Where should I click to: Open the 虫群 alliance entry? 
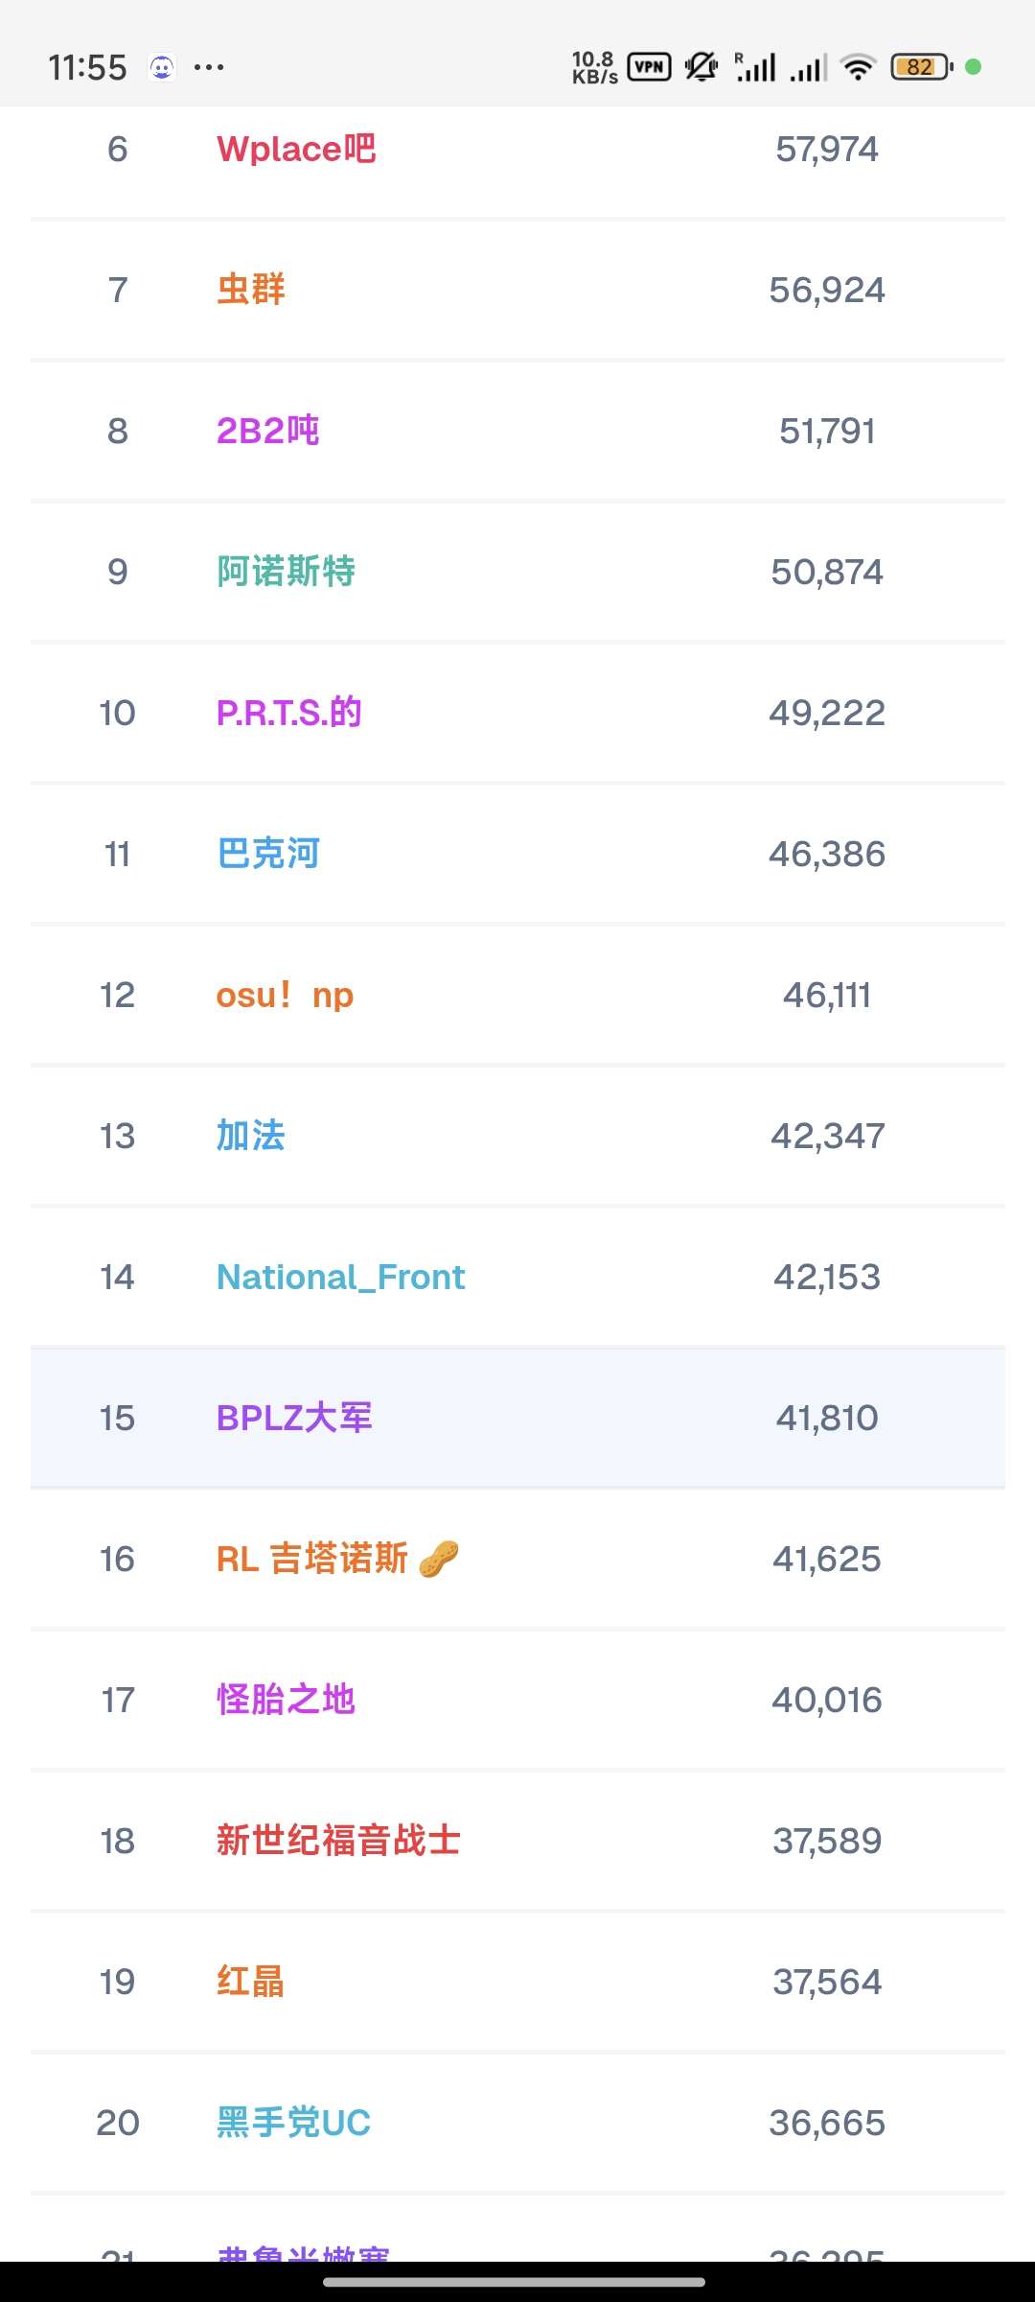pyautogui.click(x=251, y=290)
